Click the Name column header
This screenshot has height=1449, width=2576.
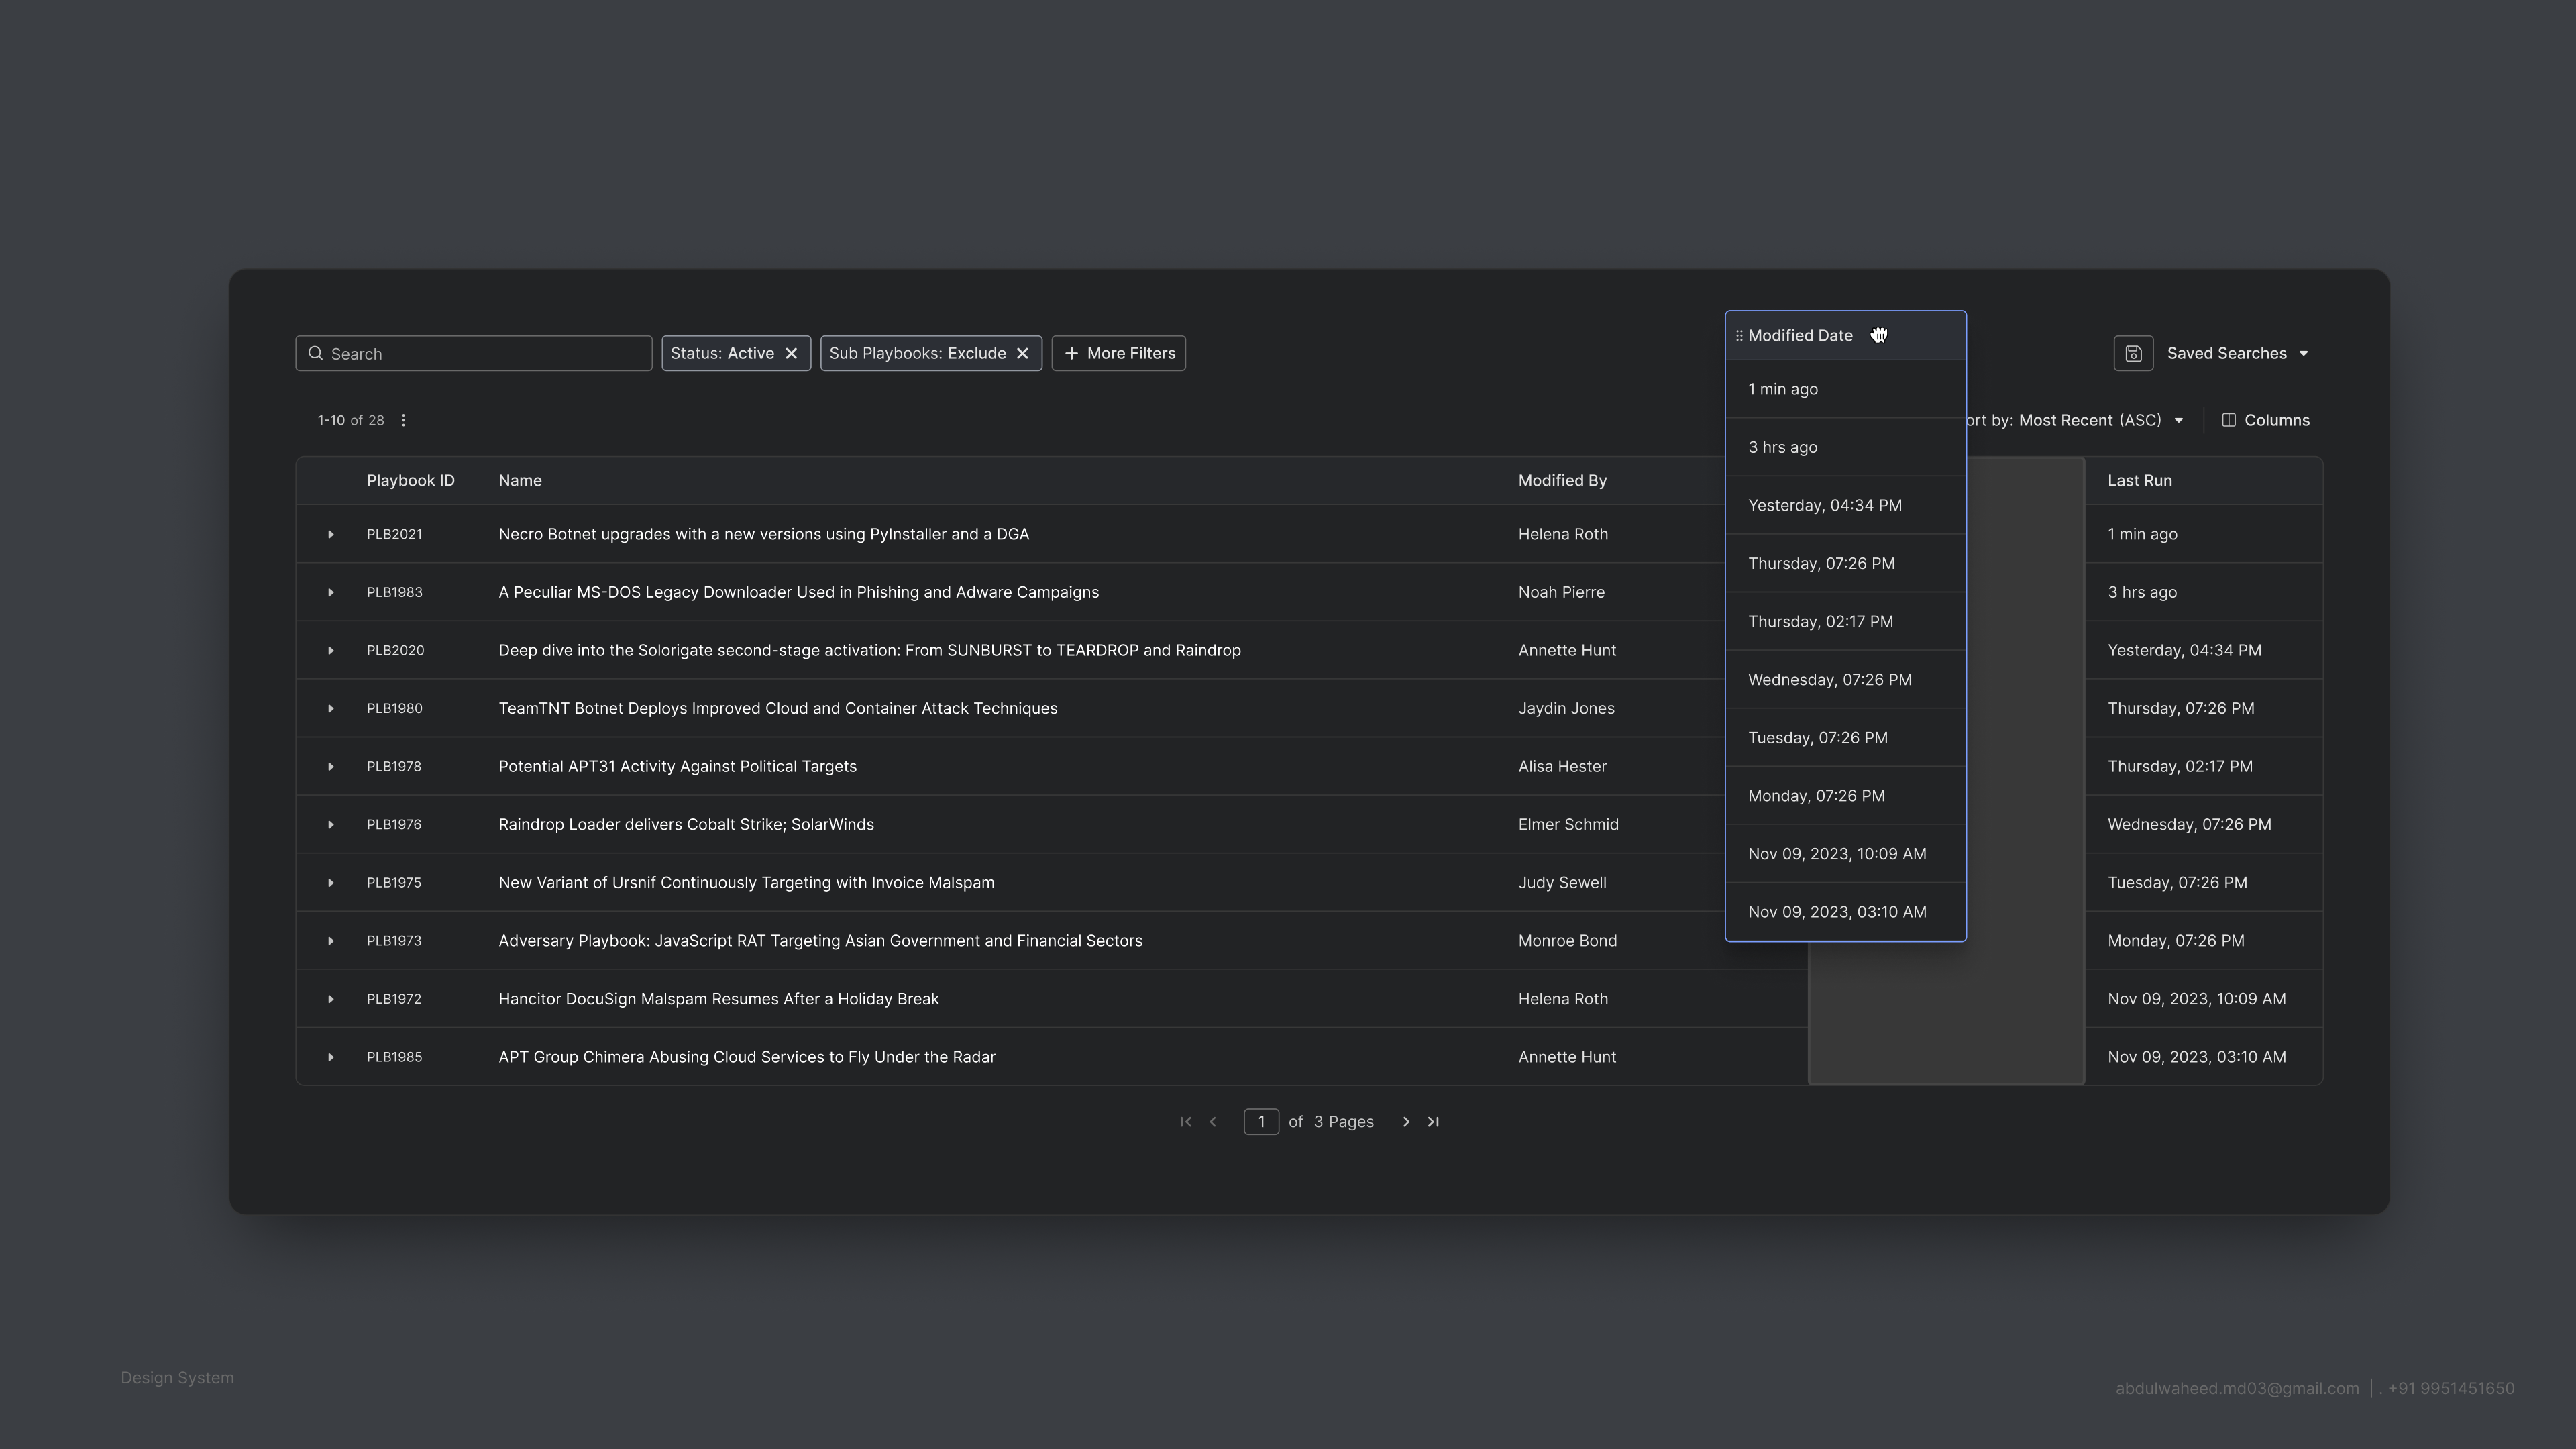(x=520, y=481)
